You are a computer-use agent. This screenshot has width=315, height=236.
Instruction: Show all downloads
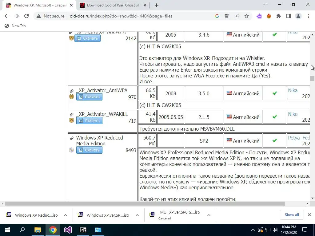[x=292, y=215]
